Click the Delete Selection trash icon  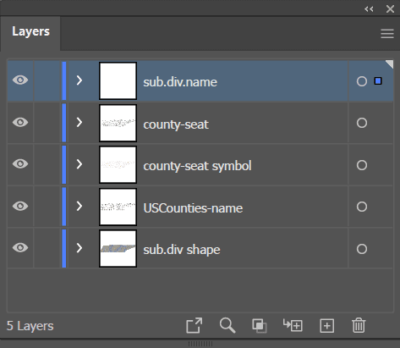coord(359,325)
